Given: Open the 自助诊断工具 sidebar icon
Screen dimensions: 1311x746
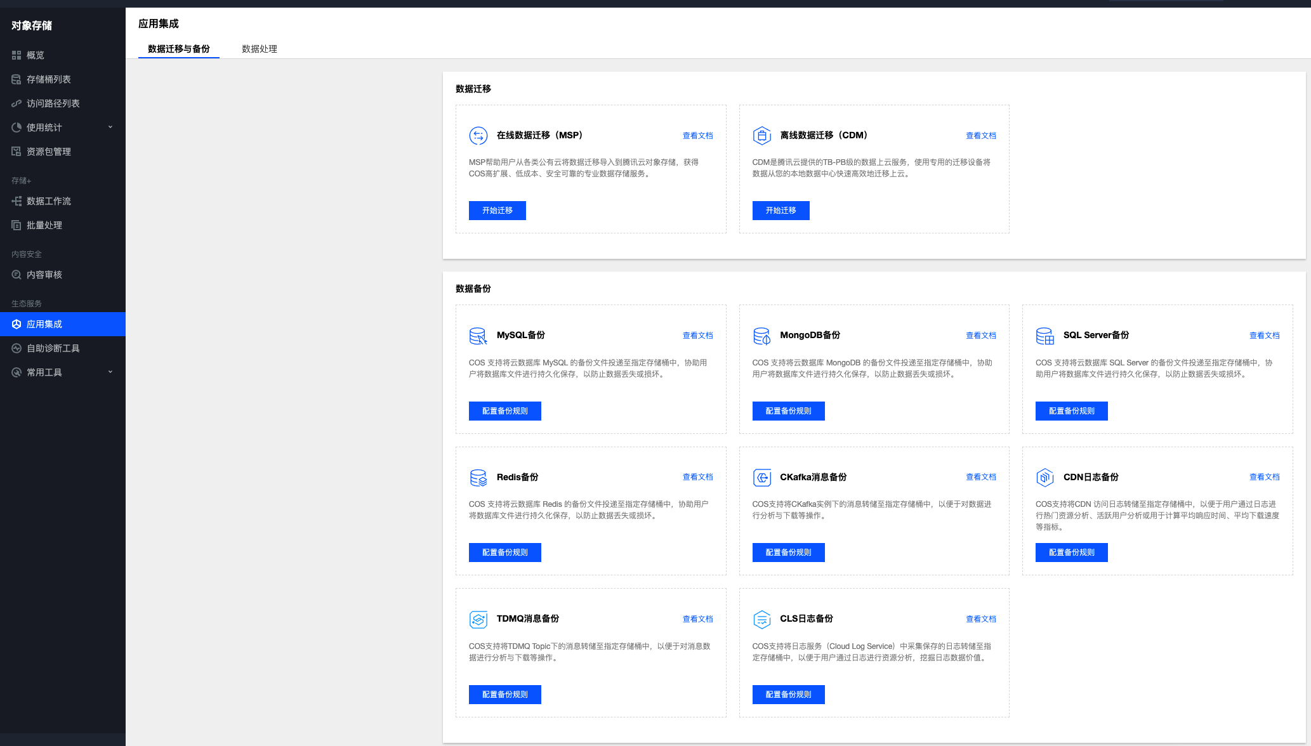Looking at the screenshot, I should coord(16,348).
